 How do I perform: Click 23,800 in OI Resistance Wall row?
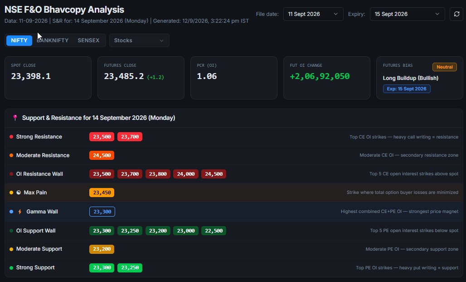[158, 174]
